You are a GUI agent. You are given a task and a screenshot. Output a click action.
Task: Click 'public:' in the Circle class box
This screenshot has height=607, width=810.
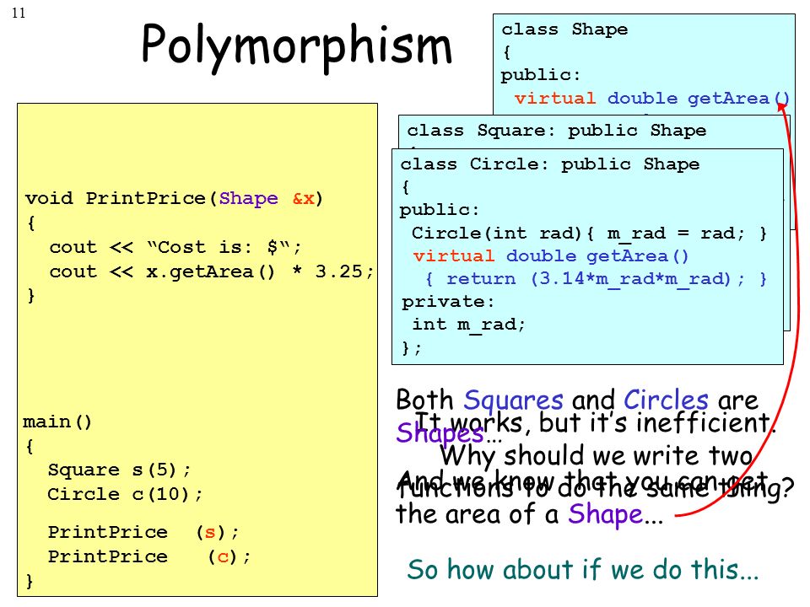[x=440, y=210]
